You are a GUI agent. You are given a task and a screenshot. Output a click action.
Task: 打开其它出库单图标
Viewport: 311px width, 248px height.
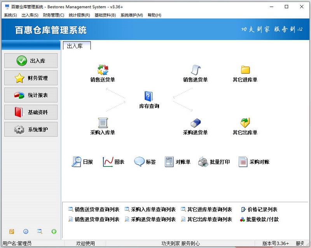click(x=245, y=126)
